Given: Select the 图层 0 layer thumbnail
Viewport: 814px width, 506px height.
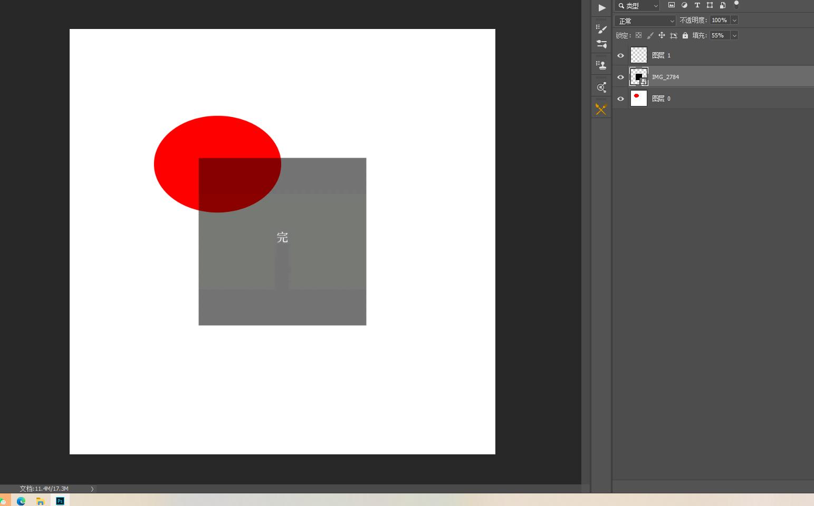Looking at the screenshot, I should click(639, 99).
